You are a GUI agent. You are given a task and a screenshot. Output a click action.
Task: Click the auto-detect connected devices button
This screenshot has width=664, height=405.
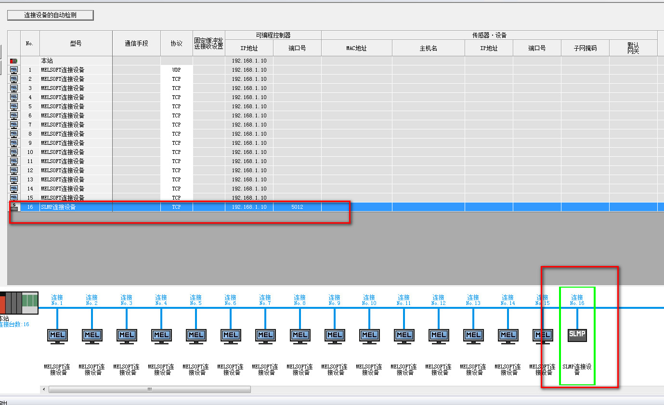point(51,15)
